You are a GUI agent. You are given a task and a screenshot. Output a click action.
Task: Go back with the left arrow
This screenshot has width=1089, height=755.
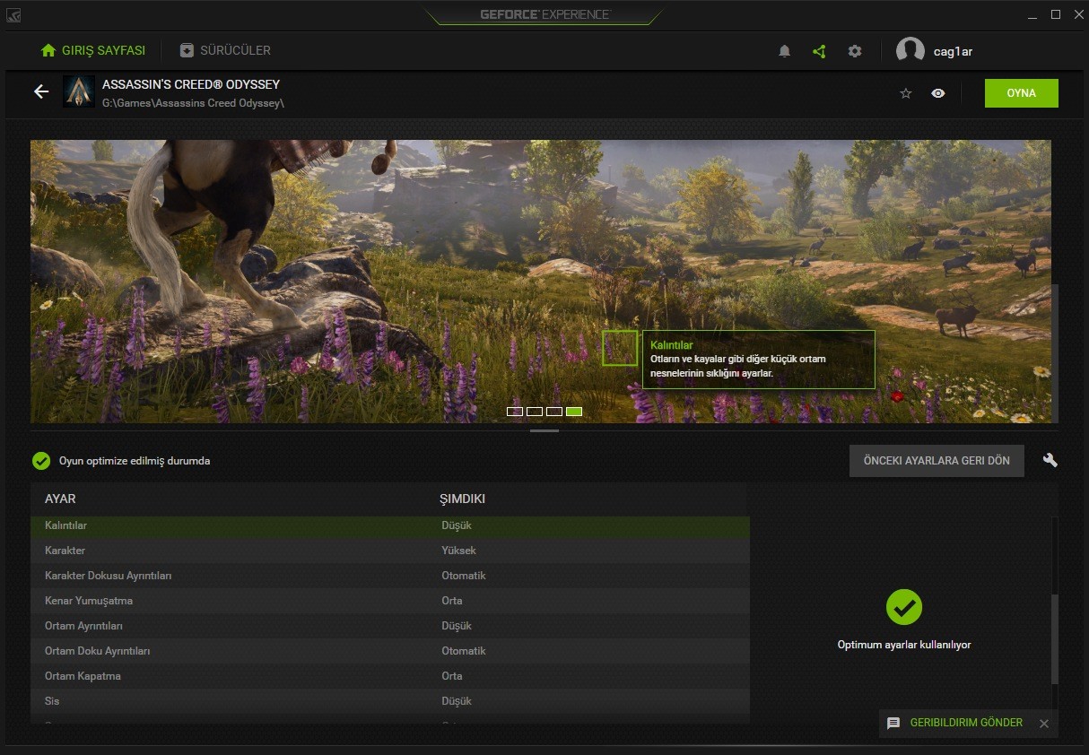point(41,91)
